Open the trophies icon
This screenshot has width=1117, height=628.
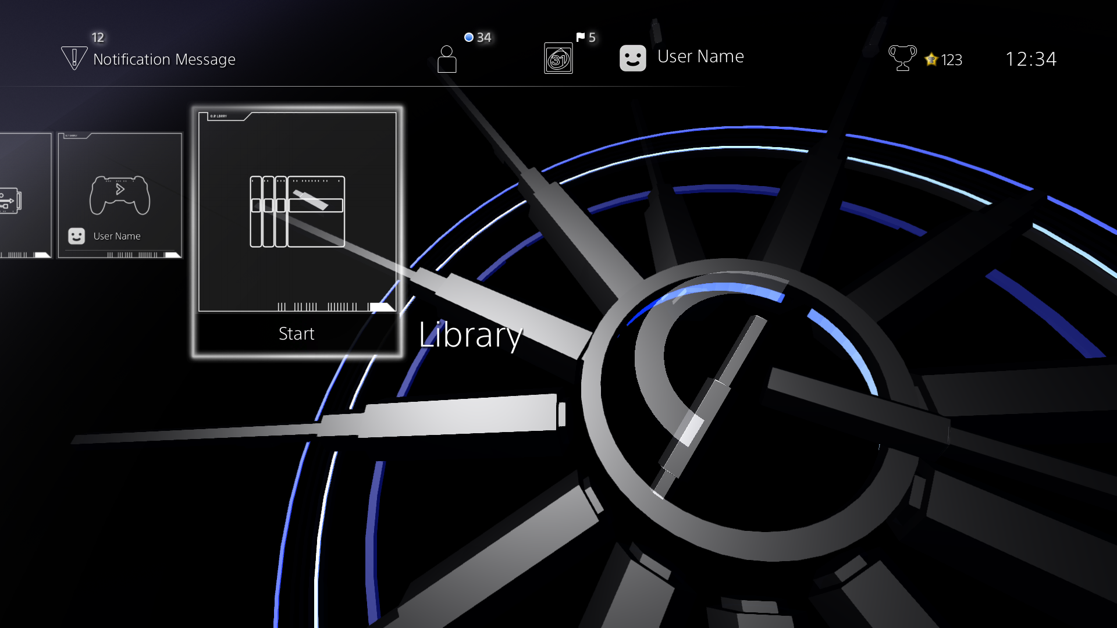pos(901,58)
